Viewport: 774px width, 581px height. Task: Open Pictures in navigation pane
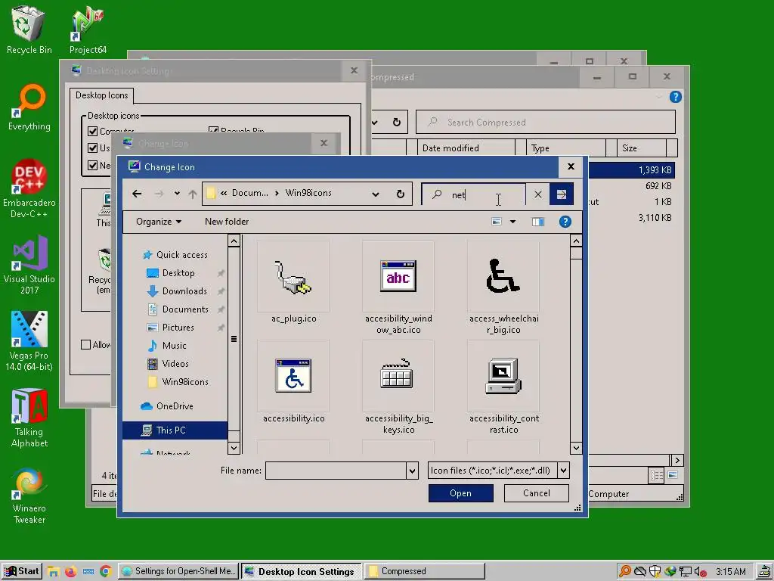point(171,328)
